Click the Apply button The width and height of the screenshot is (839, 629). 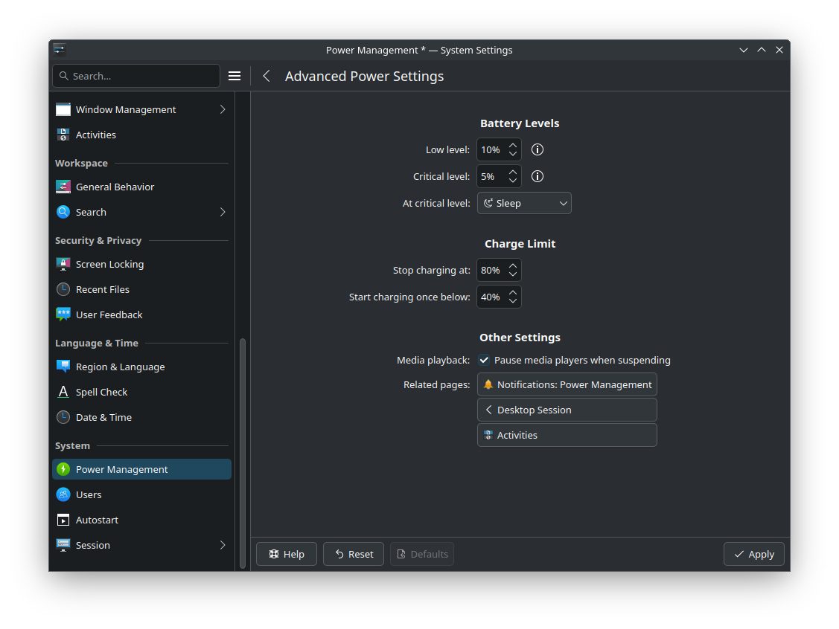point(753,554)
